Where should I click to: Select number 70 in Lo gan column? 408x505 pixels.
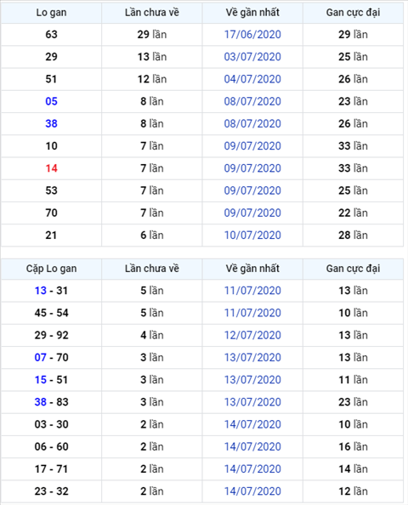pos(51,213)
